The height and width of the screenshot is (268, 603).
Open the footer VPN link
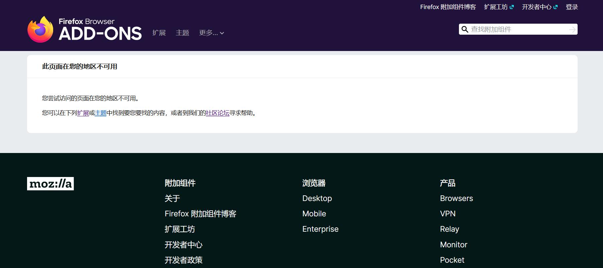click(x=448, y=214)
